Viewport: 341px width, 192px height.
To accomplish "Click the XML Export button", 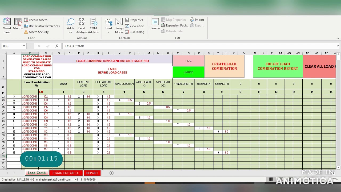I will click(x=197, y=26).
